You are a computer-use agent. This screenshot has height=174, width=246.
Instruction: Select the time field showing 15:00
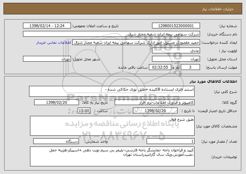coord(84,111)
